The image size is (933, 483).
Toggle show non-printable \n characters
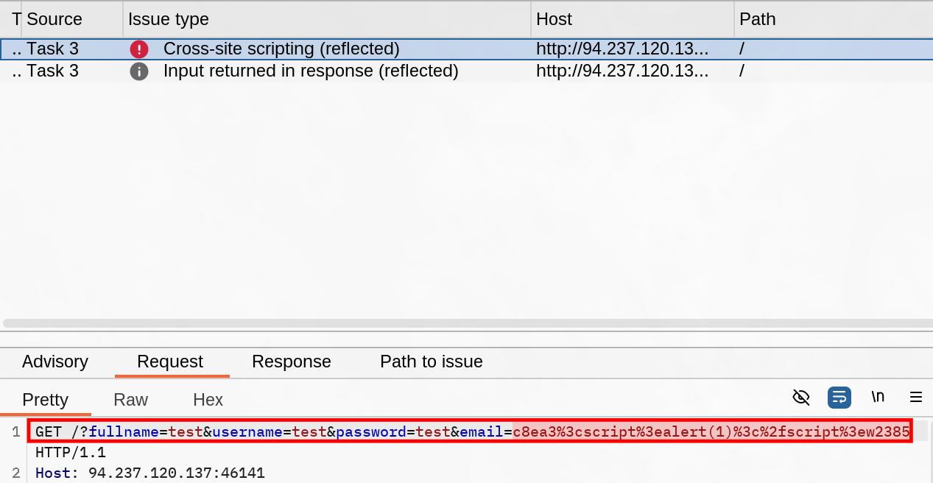[x=878, y=398]
